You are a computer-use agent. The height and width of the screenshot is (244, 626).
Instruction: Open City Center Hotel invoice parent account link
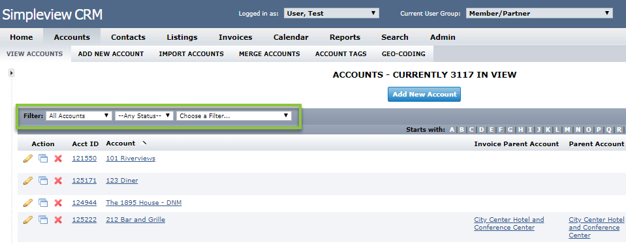pos(509,224)
